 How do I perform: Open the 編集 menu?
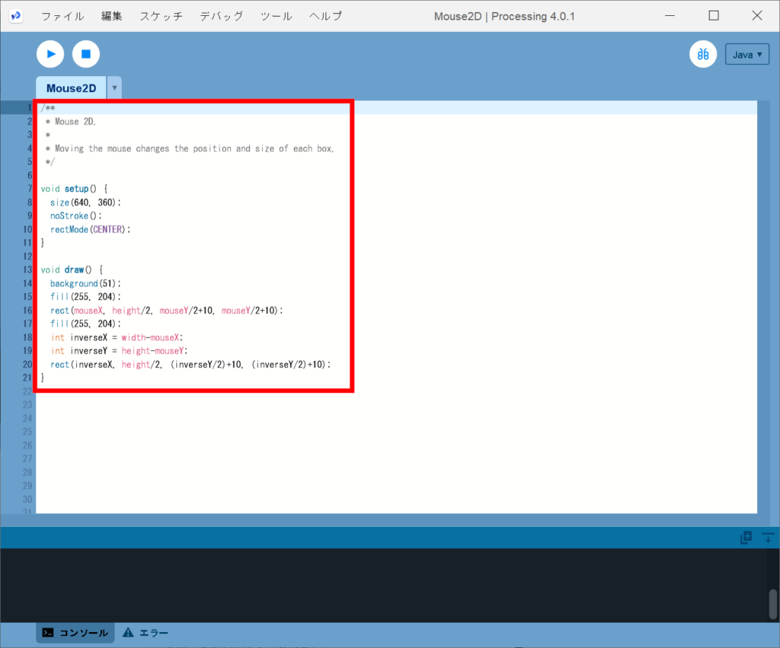click(x=111, y=17)
